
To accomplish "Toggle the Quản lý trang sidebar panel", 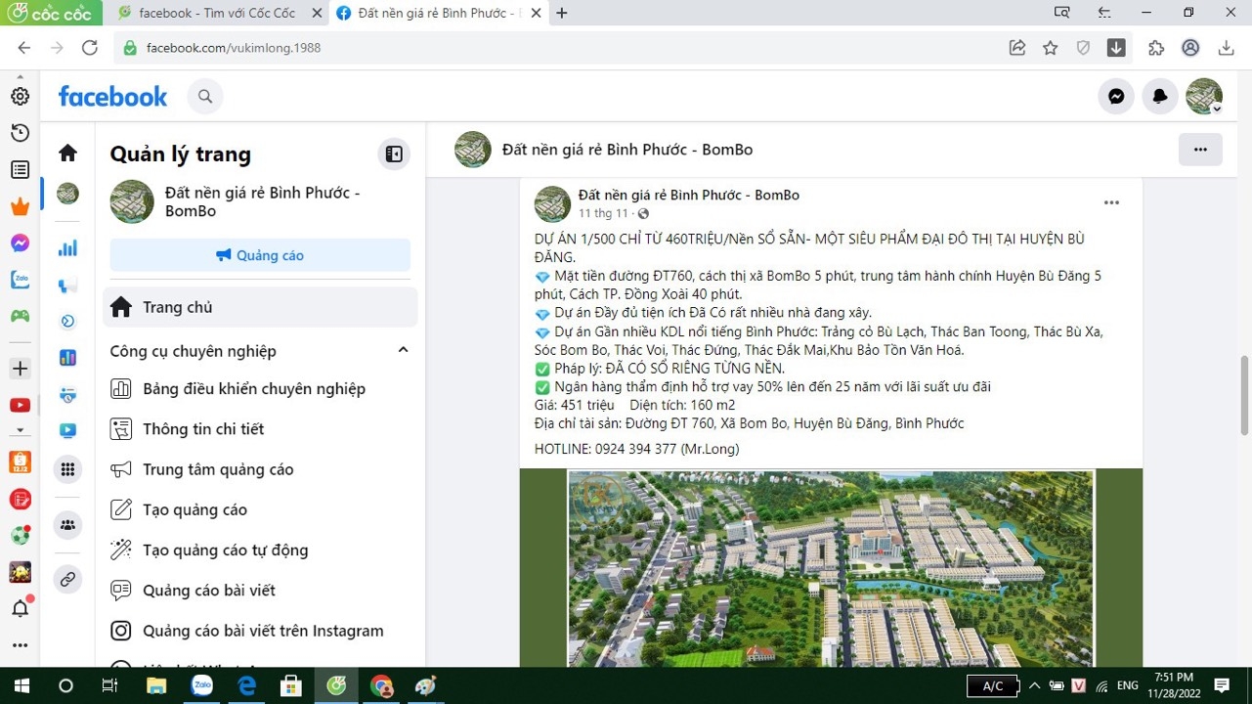I will coord(394,154).
